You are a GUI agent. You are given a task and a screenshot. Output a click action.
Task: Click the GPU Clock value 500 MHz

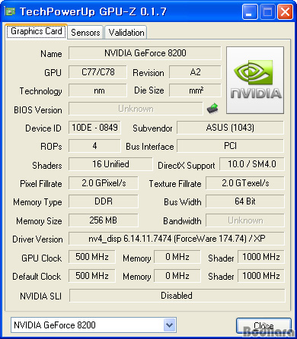pos(92,257)
